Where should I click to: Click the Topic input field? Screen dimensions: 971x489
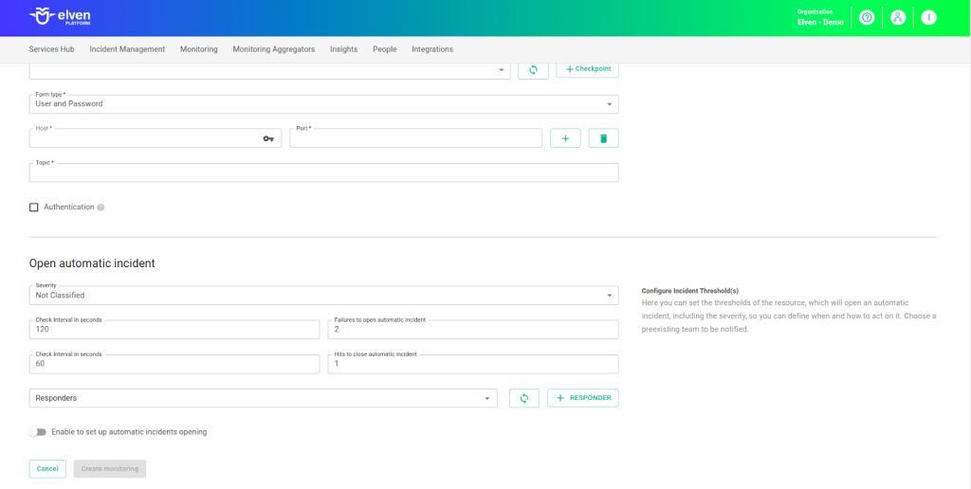point(323,173)
